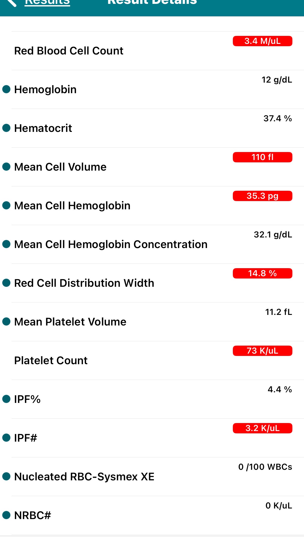The height and width of the screenshot is (541, 304).
Task: Tap the Result Details header title
Action: tap(152, 3)
